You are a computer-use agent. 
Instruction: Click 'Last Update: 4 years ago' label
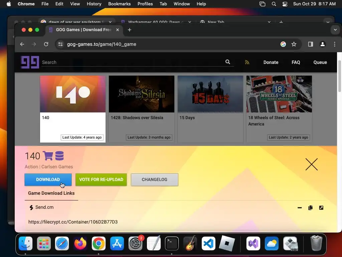tap(82, 138)
